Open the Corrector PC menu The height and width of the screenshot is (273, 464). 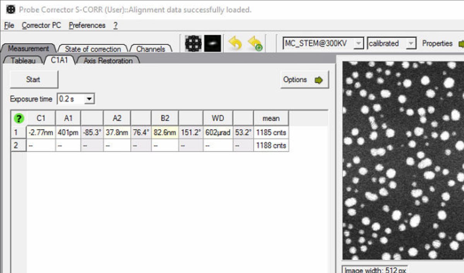click(41, 25)
